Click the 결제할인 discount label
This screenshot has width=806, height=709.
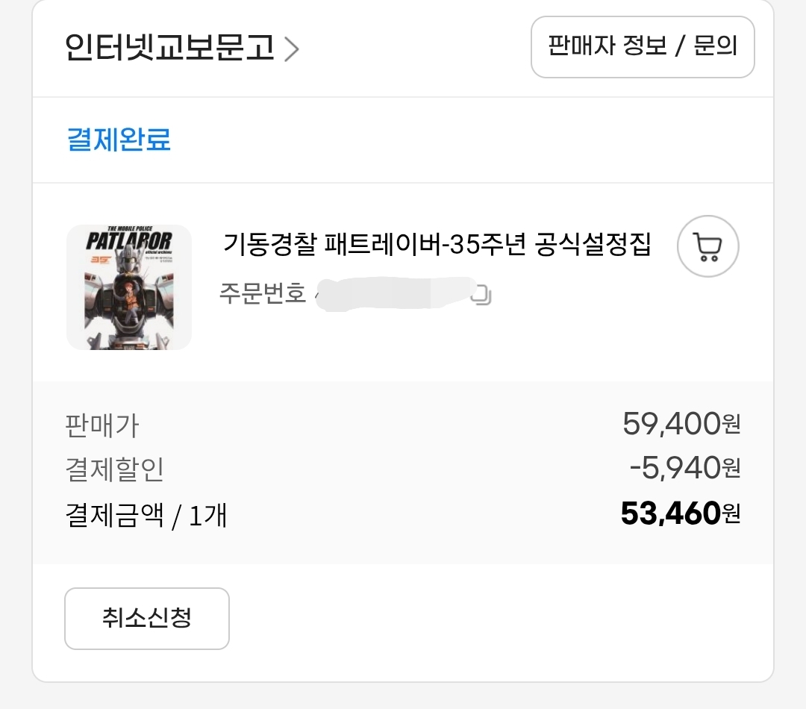114,469
